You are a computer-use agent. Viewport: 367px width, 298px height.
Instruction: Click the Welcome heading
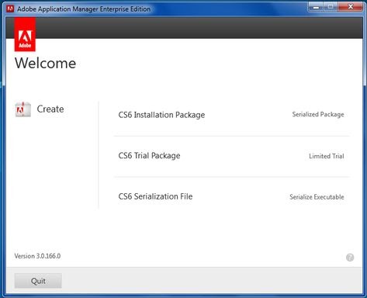tap(45, 63)
